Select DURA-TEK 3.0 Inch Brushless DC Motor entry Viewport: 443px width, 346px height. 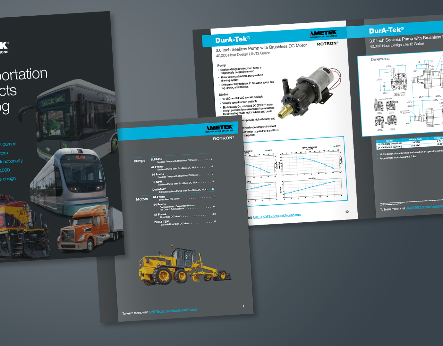tap(185, 223)
